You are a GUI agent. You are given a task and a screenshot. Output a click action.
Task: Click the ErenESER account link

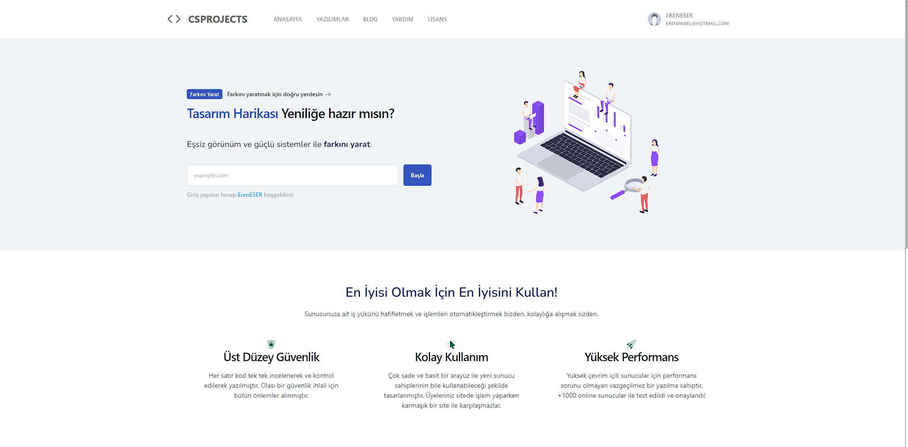(250, 195)
